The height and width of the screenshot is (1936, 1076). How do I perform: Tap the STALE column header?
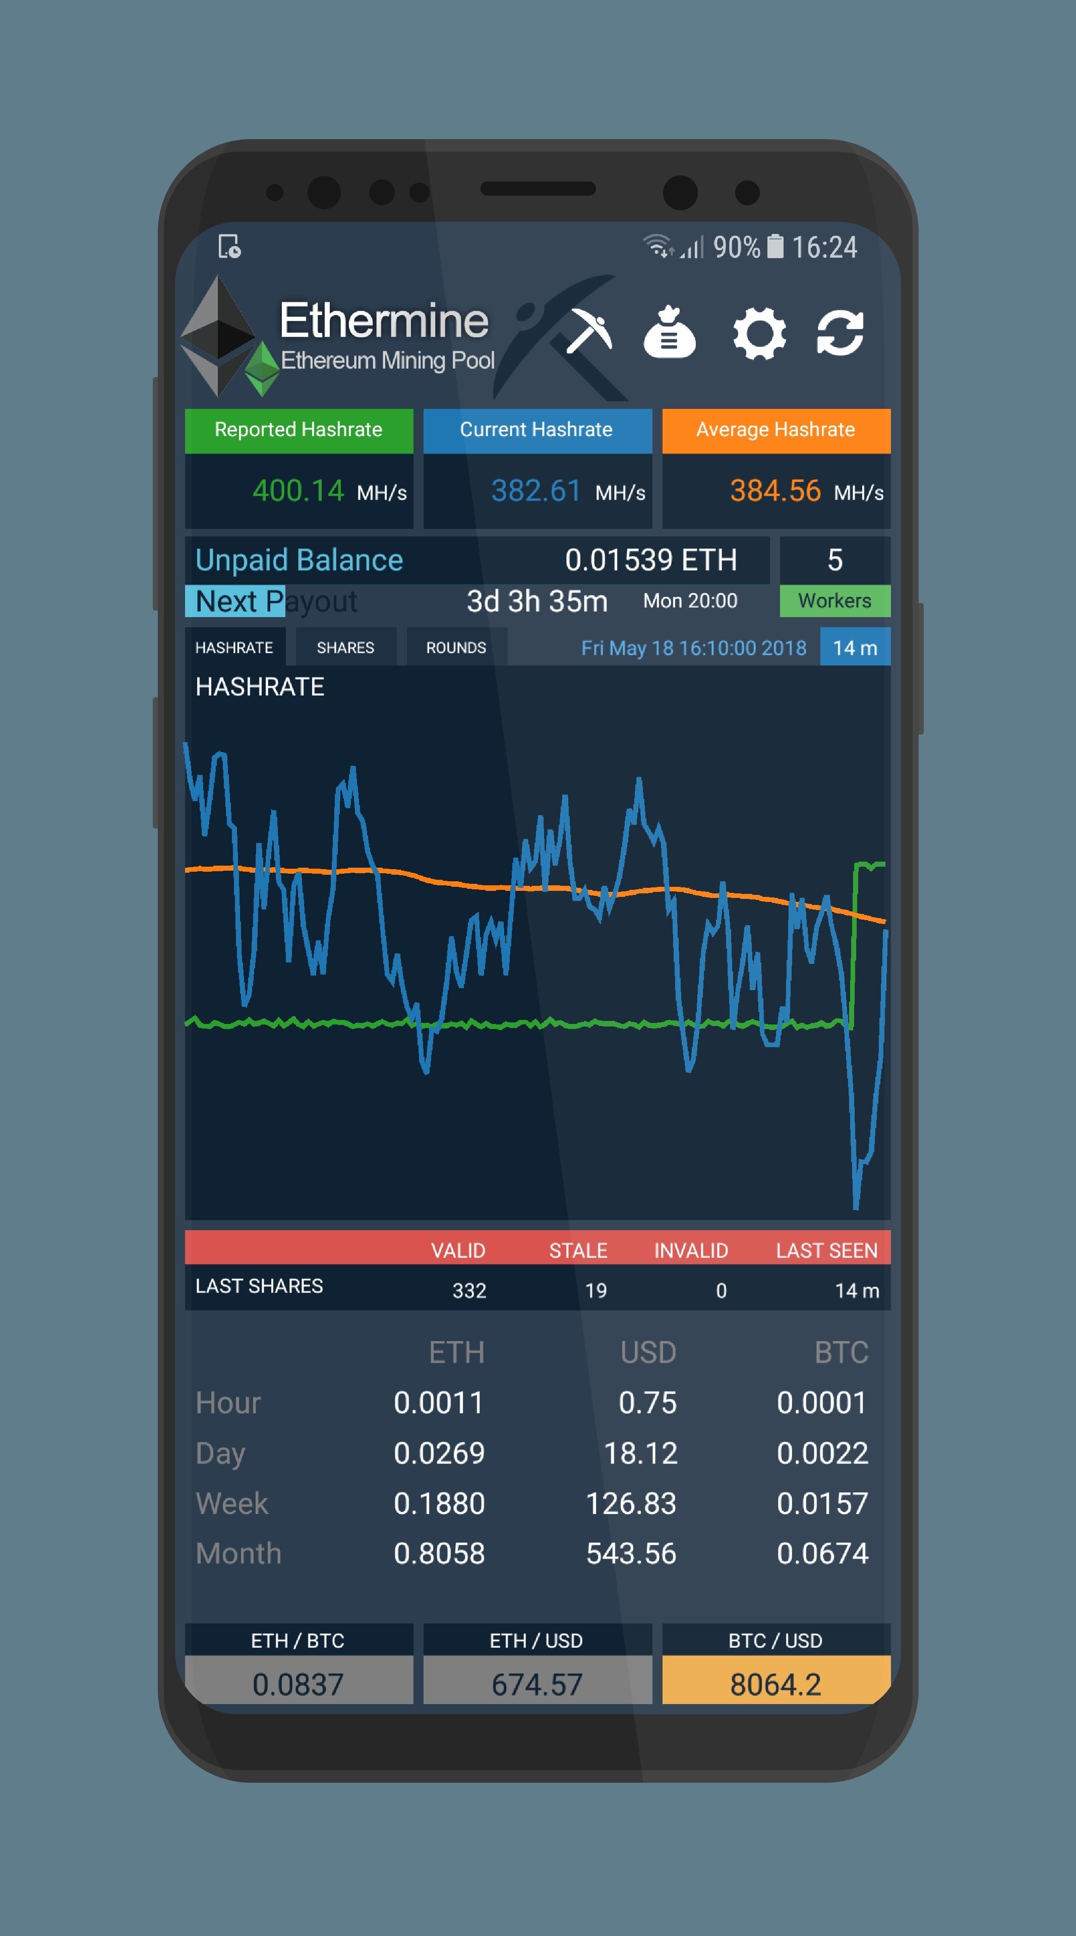pyautogui.click(x=578, y=1250)
